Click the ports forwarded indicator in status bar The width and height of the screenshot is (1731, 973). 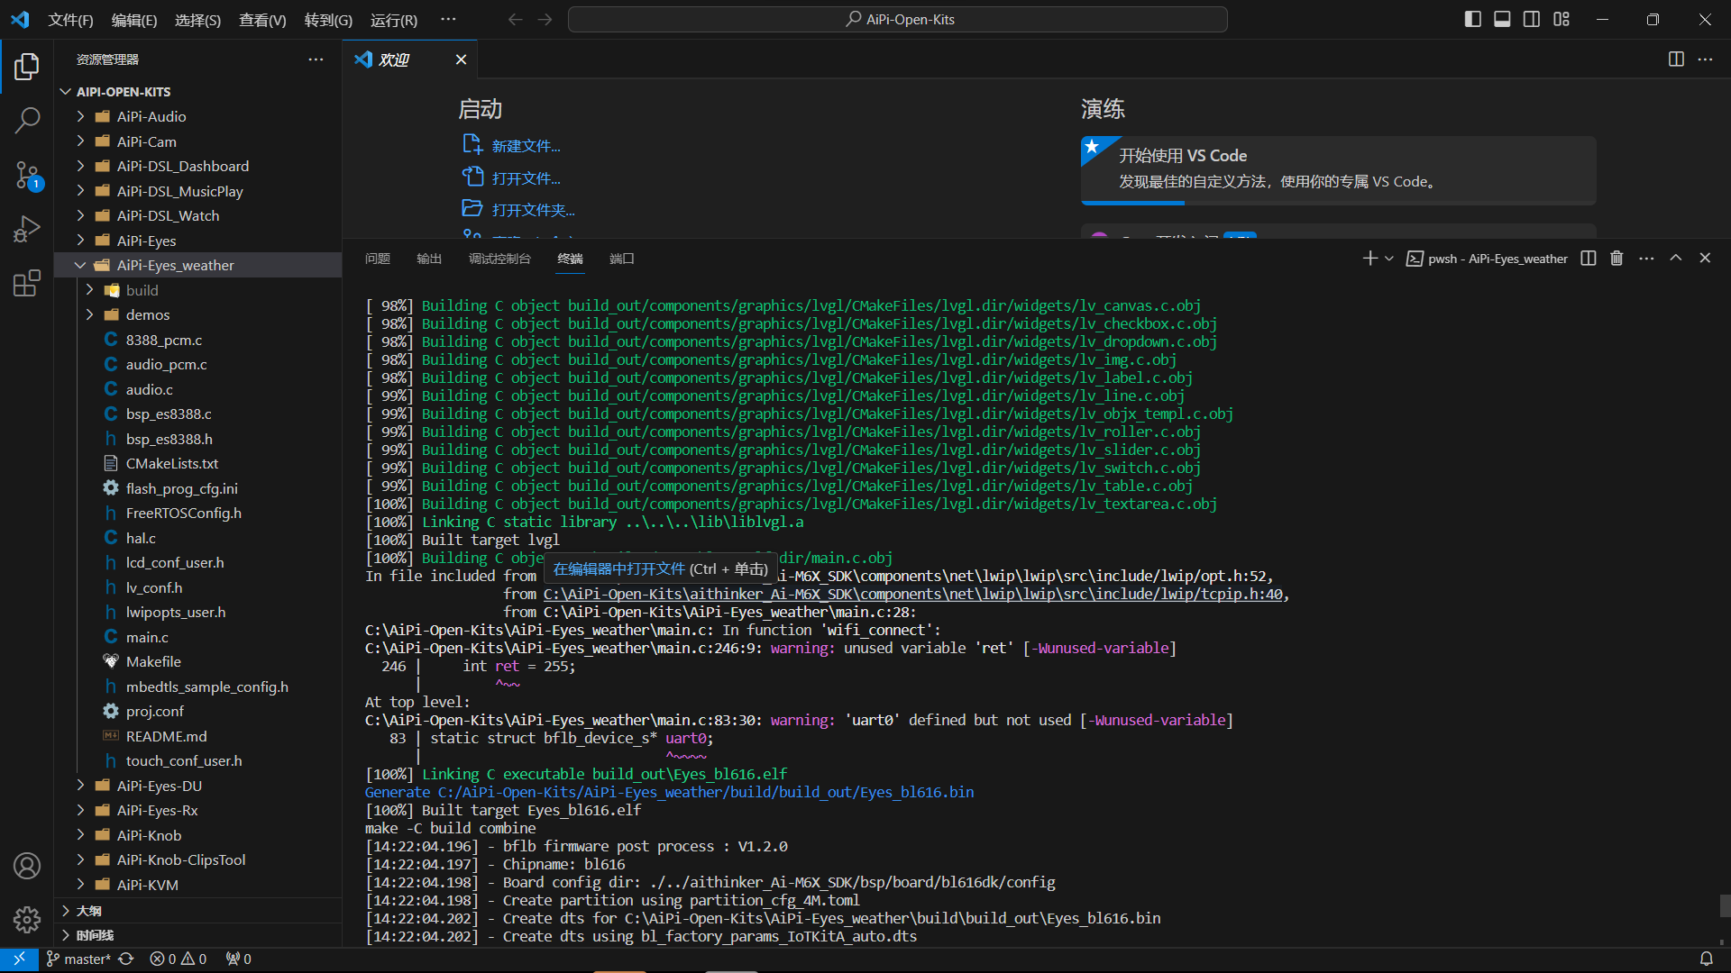pos(239,959)
